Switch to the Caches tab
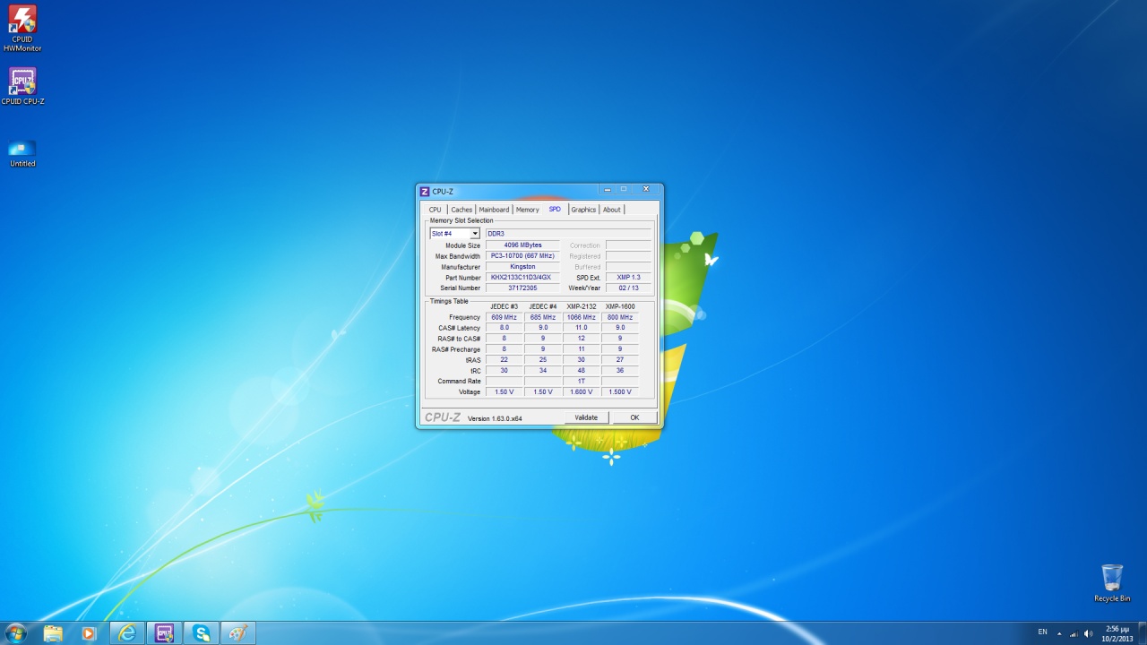Image resolution: width=1147 pixels, height=645 pixels. tap(461, 210)
